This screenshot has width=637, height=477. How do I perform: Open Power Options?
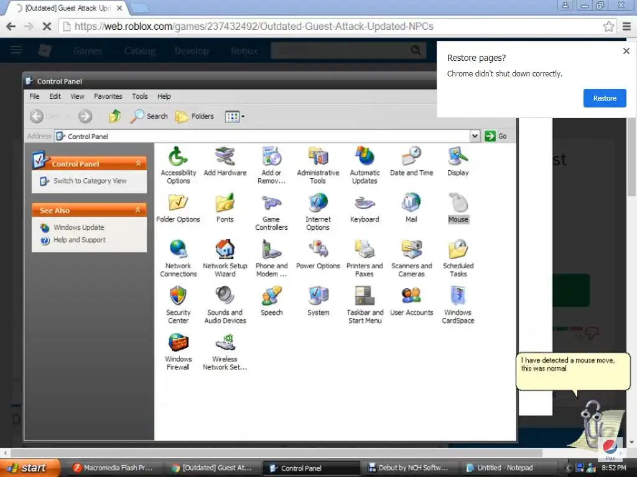pos(318,255)
